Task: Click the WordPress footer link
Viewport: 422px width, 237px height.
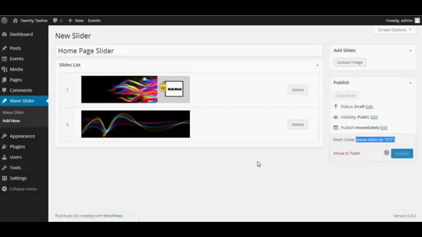Action: [113, 216]
